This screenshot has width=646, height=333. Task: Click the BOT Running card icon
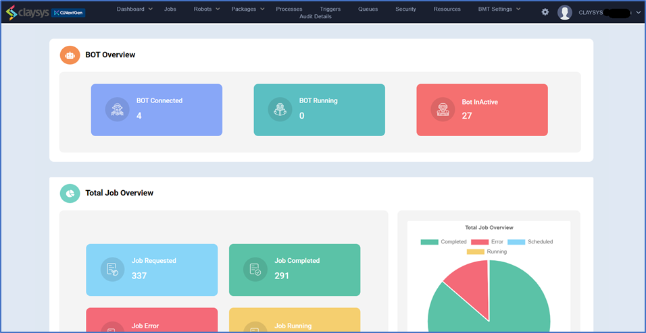(x=280, y=109)
